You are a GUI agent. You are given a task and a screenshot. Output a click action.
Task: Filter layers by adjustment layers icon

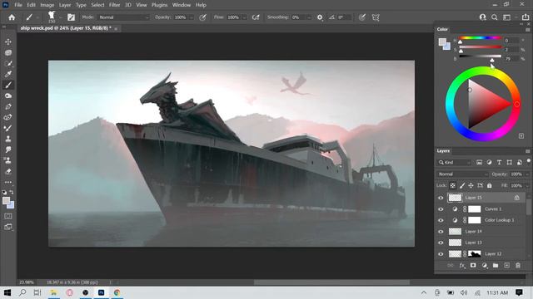[x=489, y=163]
